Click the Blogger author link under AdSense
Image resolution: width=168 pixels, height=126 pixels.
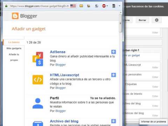(x=61, y=65)
